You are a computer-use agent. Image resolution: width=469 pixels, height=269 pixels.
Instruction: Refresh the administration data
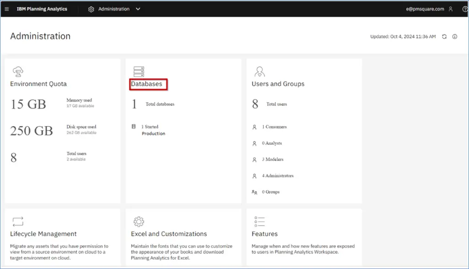point(444,37)
